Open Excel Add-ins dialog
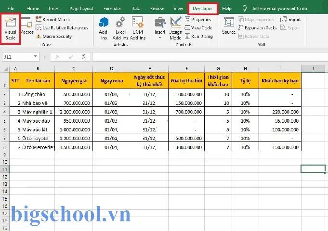The image size is (328, 231). click(x=120, y=29)
